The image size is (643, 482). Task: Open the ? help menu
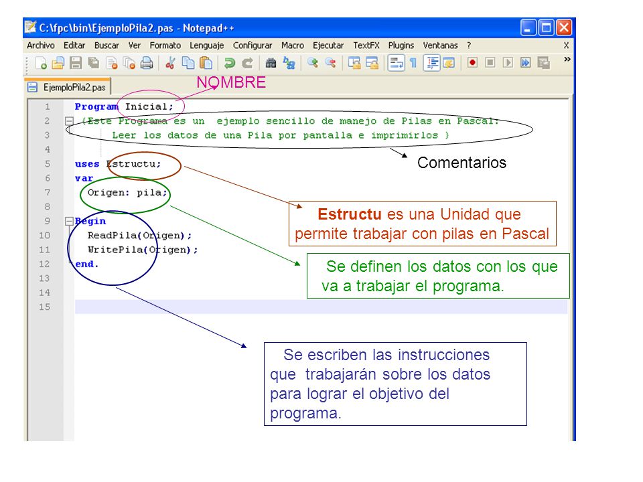point(469,46)
